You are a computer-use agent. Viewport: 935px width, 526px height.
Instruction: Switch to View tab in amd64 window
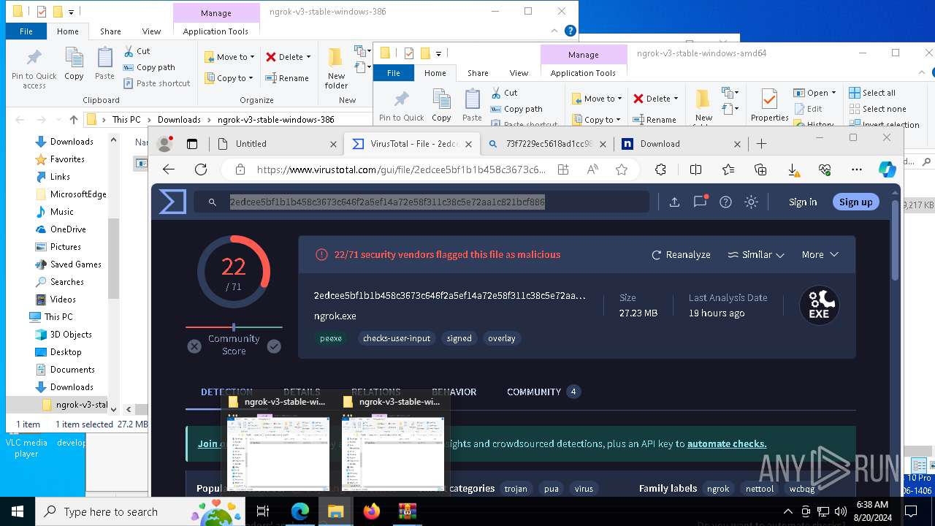click(519, 73)
